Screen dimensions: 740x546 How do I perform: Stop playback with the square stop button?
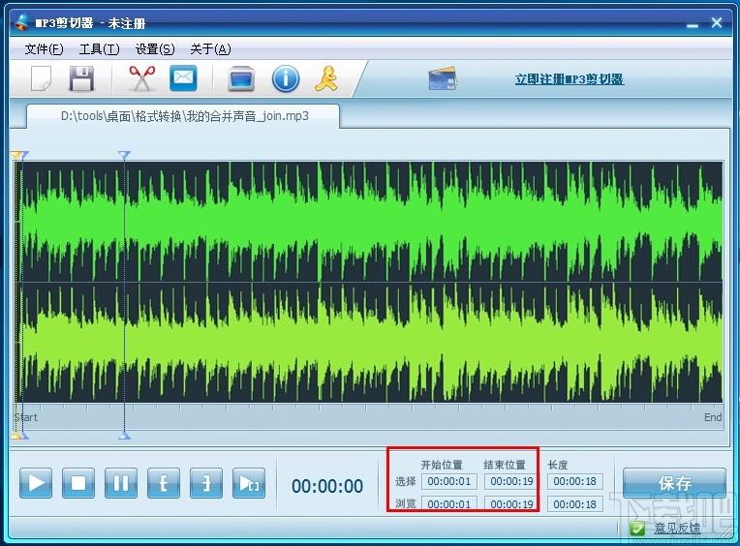78,483
